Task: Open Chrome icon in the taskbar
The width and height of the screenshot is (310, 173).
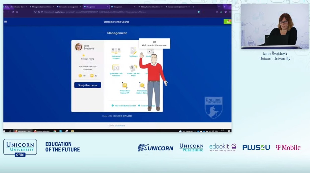Action: coord(55,131)
